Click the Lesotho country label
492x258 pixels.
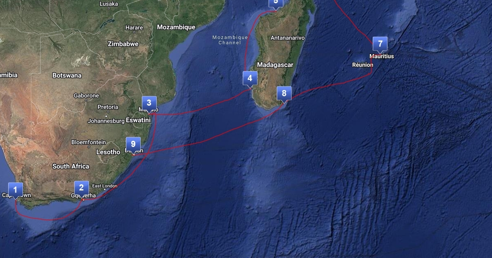tap(108, 152)
